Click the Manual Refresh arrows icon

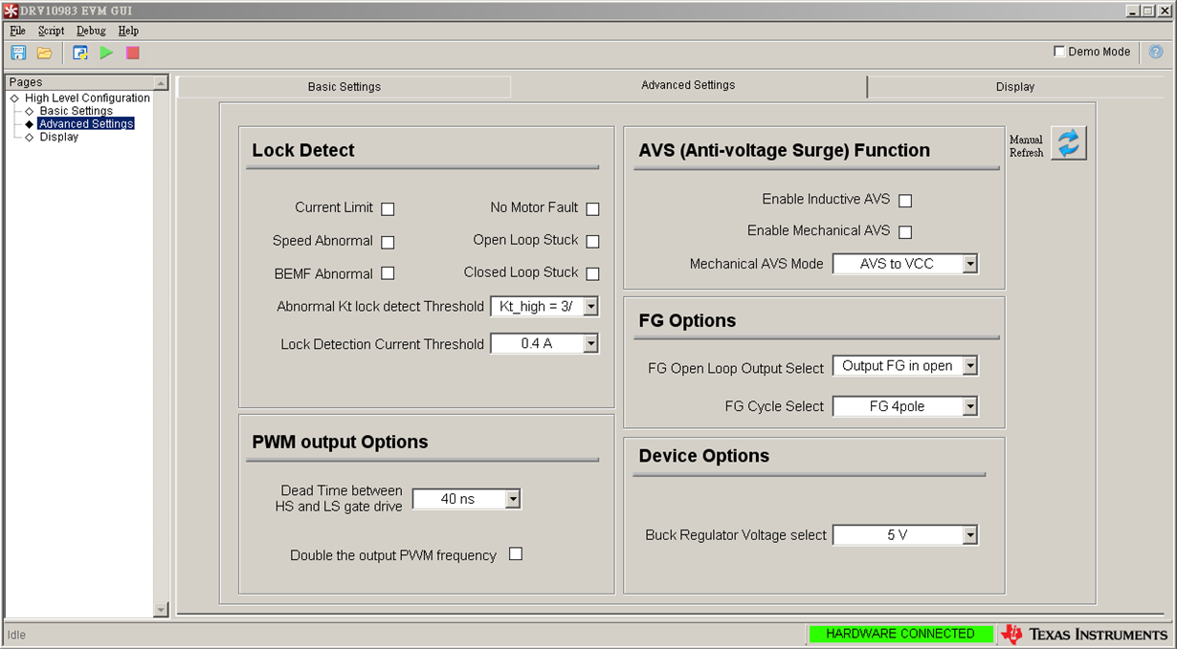point(1069,143)
